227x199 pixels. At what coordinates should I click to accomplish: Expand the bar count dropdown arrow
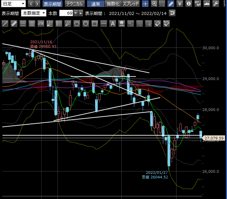point(75,13)
